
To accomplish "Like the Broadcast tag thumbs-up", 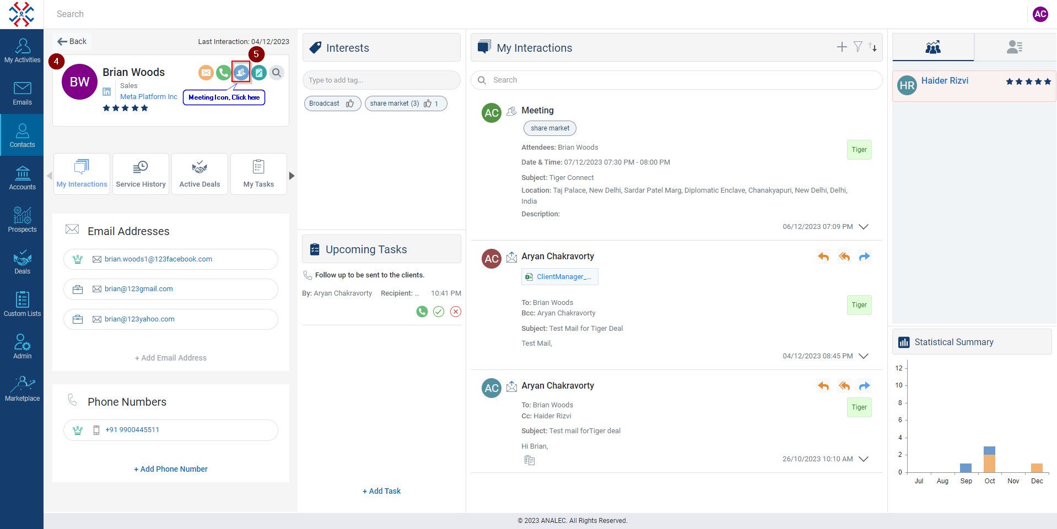I will pyautogui.click(x=350, y=103).
